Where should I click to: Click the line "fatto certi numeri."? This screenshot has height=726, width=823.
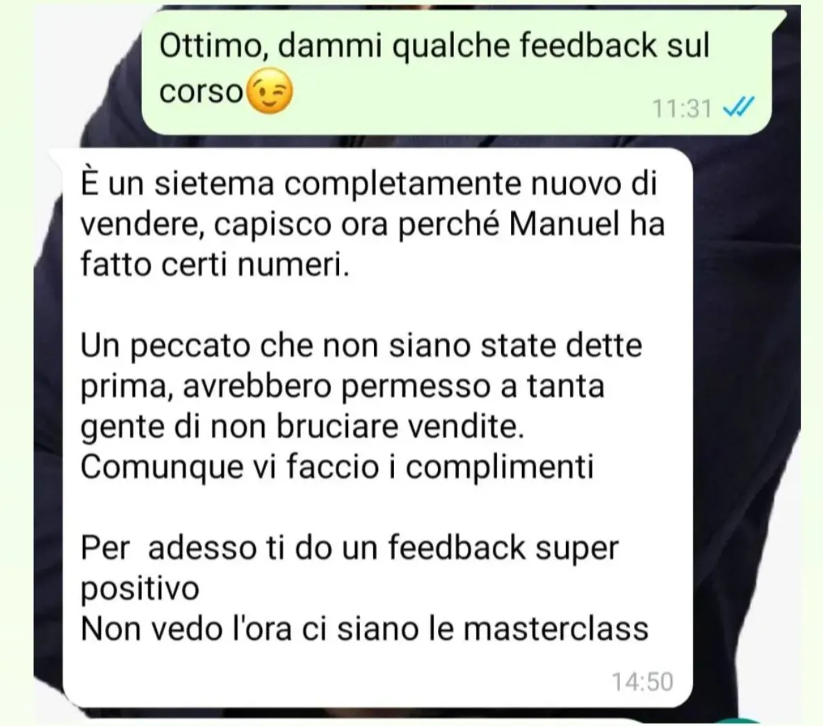215,264
